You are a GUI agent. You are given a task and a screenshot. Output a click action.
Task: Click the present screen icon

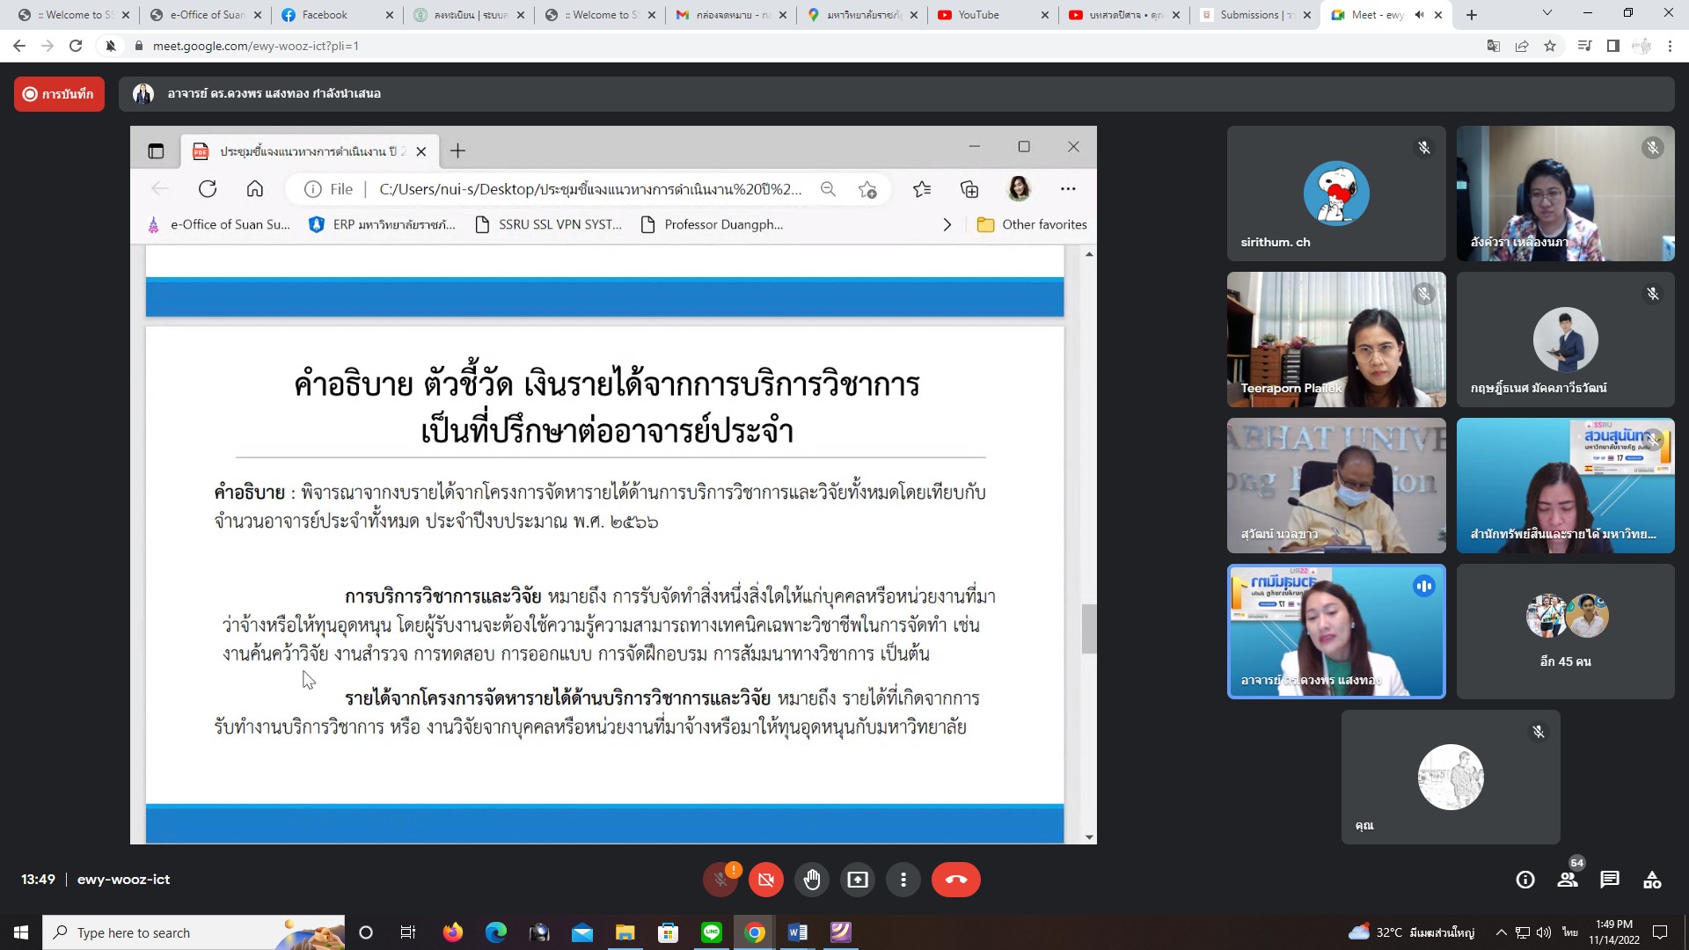[857, 880]
